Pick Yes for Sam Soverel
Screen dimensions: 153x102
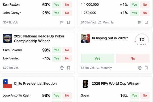[x=57, y=50]
